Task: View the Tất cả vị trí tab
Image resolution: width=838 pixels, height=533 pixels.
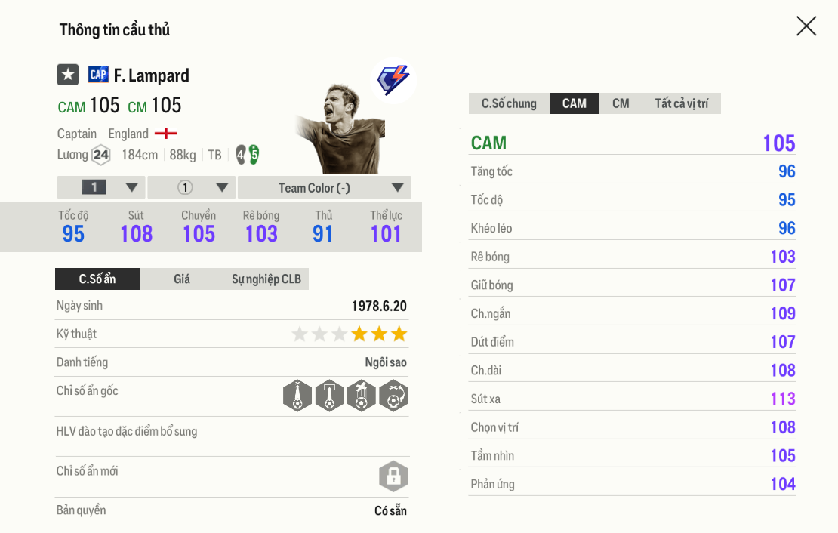Action: point(681,103)
